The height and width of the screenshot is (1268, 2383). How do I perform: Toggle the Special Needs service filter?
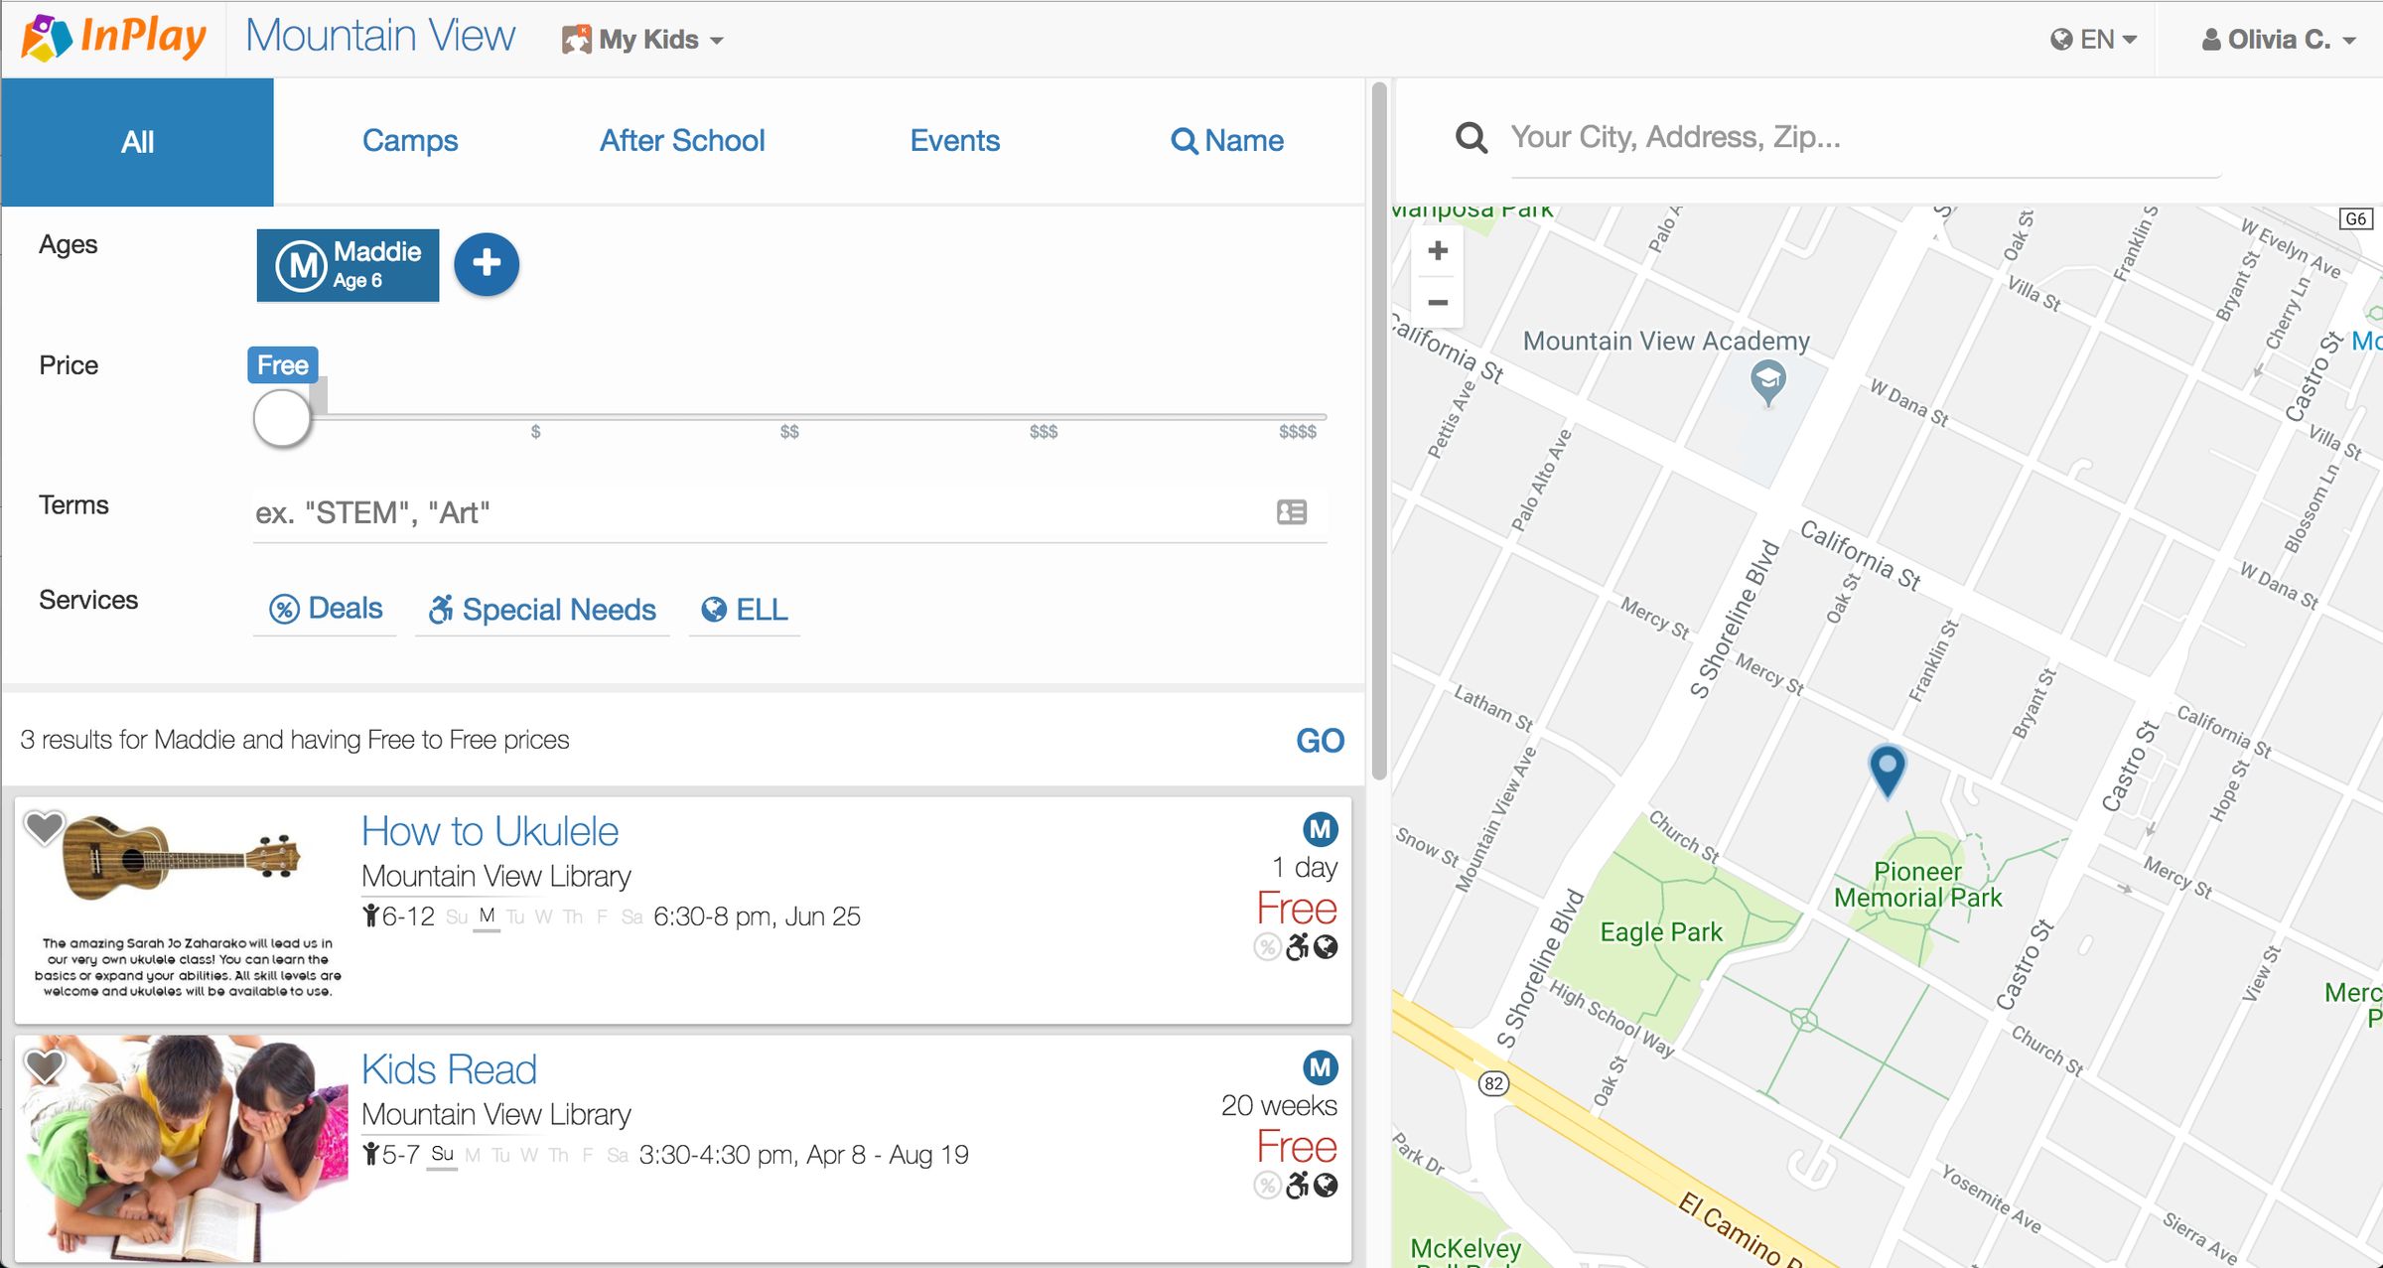542,609
